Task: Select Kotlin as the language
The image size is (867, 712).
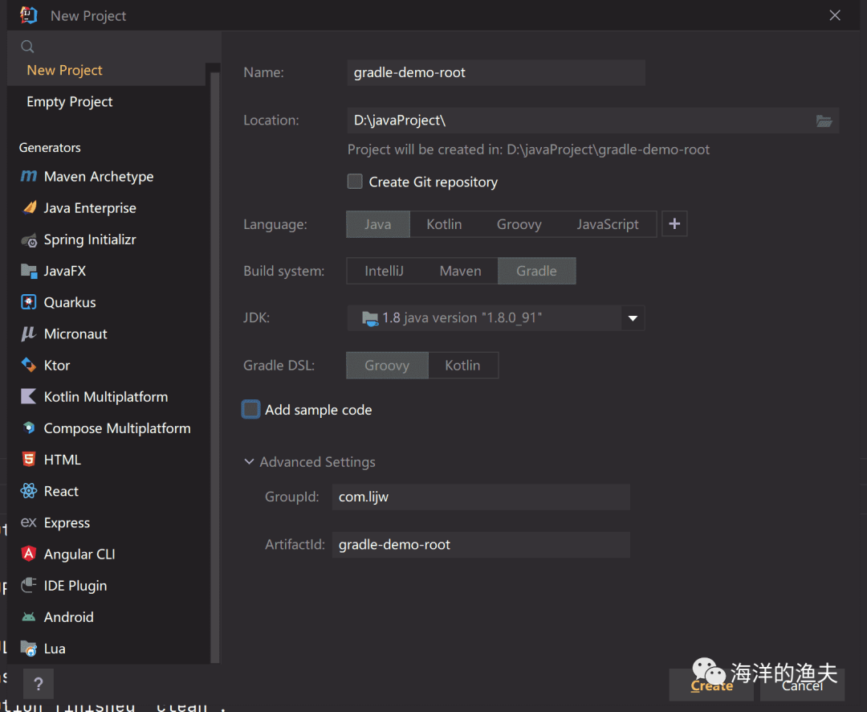Action: pos(444,224)
